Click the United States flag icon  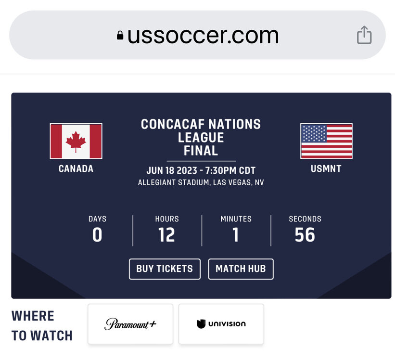[x=326, y=141]
